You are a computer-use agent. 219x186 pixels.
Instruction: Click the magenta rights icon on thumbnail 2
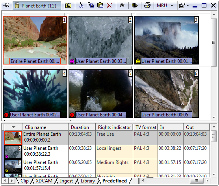point(72,61)
